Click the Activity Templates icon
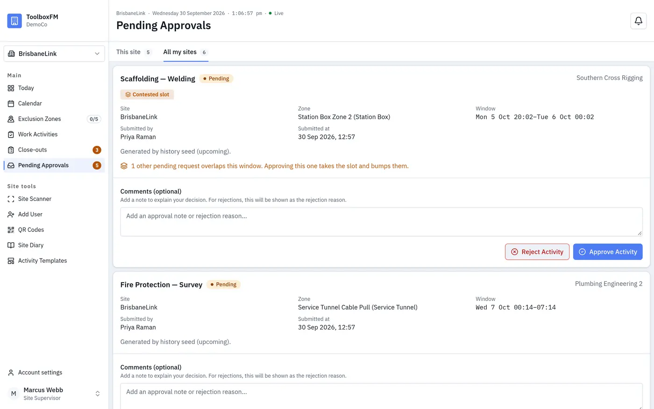654x409 pixels. coord(11,260)
